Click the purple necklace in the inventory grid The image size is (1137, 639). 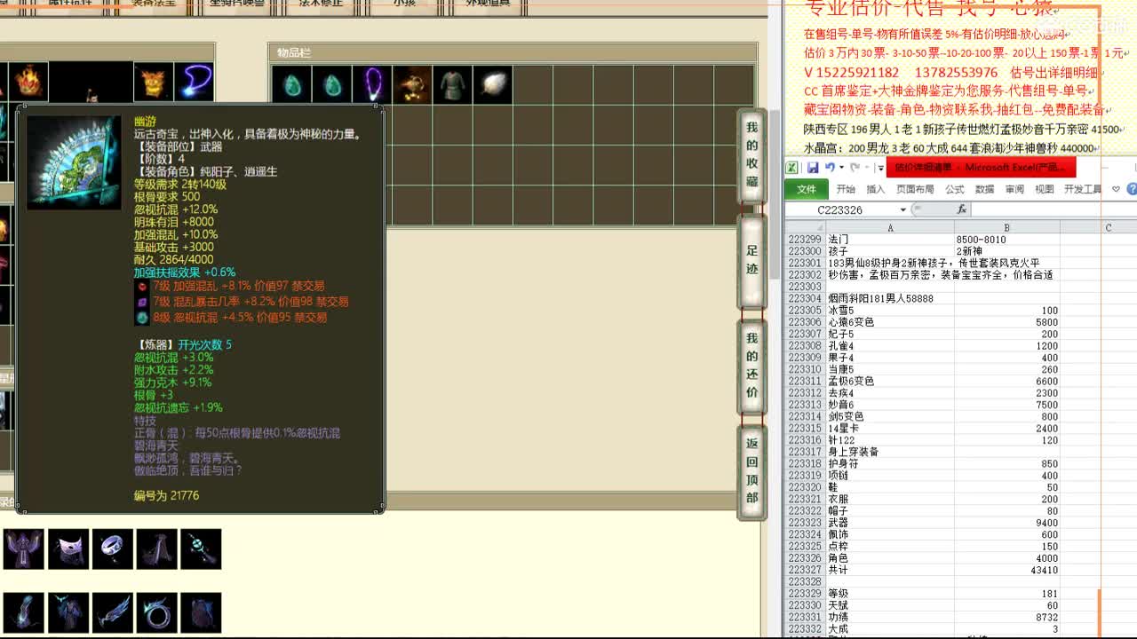click(372, 85)
